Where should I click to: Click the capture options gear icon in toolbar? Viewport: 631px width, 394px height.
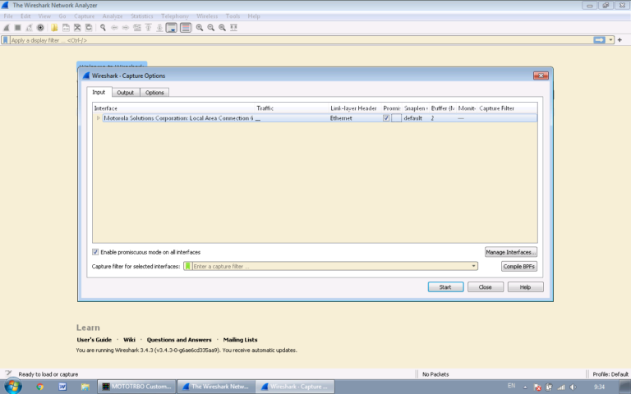[40, 27]
